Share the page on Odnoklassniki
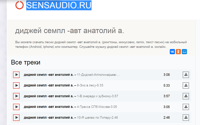 (178, 52)
